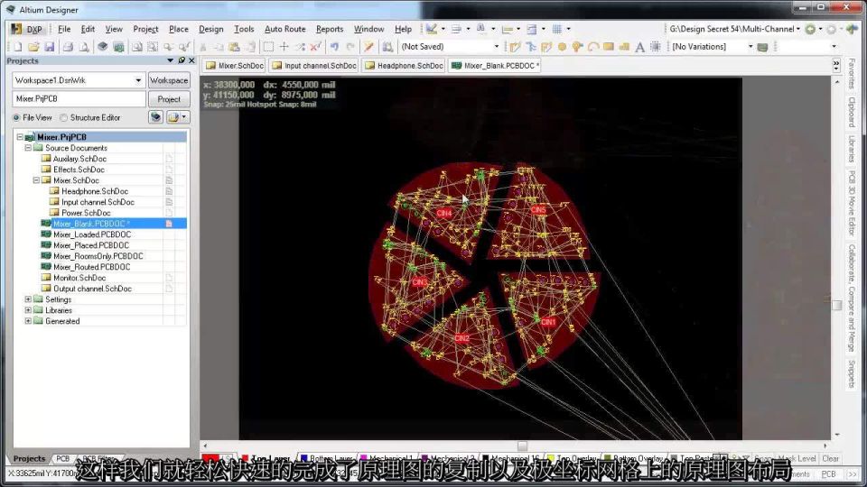Click the Mixer.PrjPCB project name field

[x=79, y=99]
